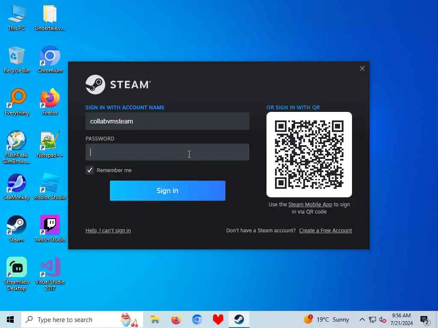This screenshot has height=328, width=438.
Task: Open the weather widget showing 19°C Sunny
Action: (x=326, y=319)
